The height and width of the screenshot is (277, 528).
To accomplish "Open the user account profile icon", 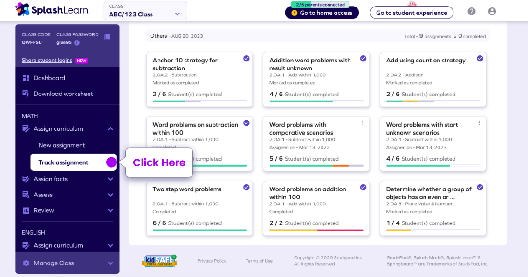I will pyautogui.click(x=492, y=11).
